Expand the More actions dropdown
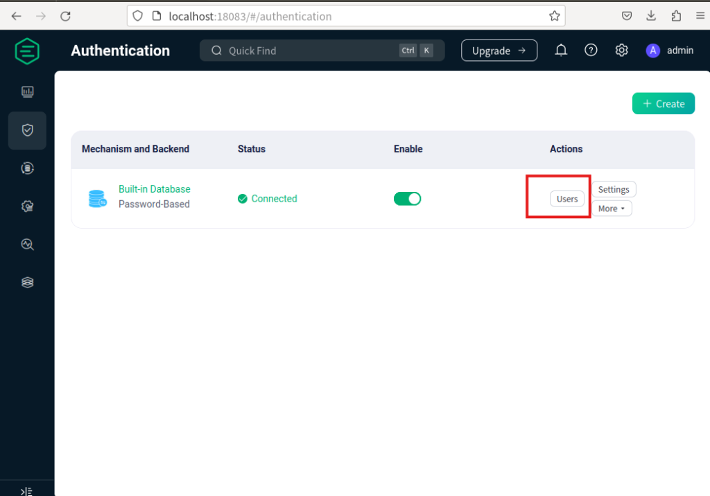 611,209
